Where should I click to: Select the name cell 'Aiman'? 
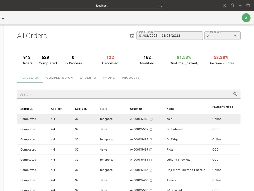coord(171,180)
